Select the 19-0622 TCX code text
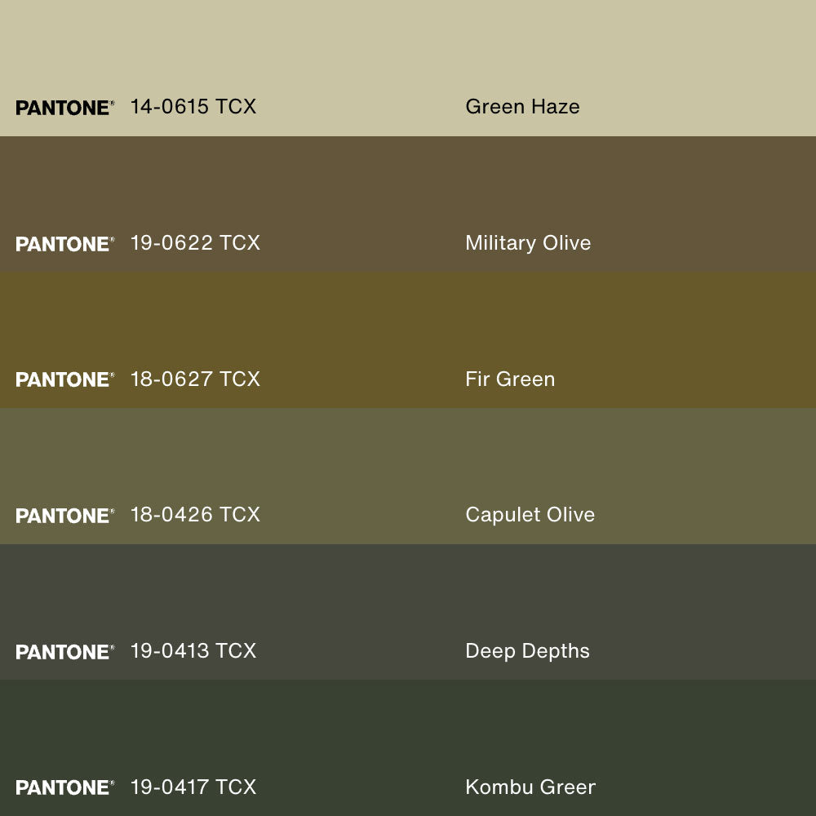Screen dimensions: 816x816 (195, 243)
